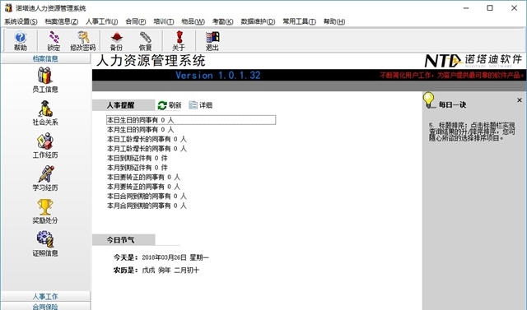Viewport: 527px width, 310px height.
Task: Open the 数据维护(D) menu
Action: (258, 21)
